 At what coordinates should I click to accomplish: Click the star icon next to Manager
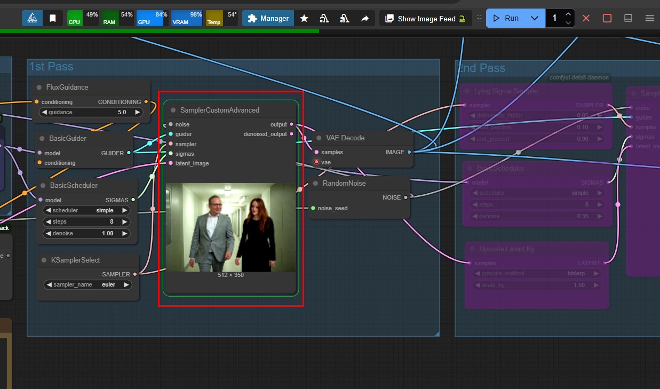click(304, 18)
